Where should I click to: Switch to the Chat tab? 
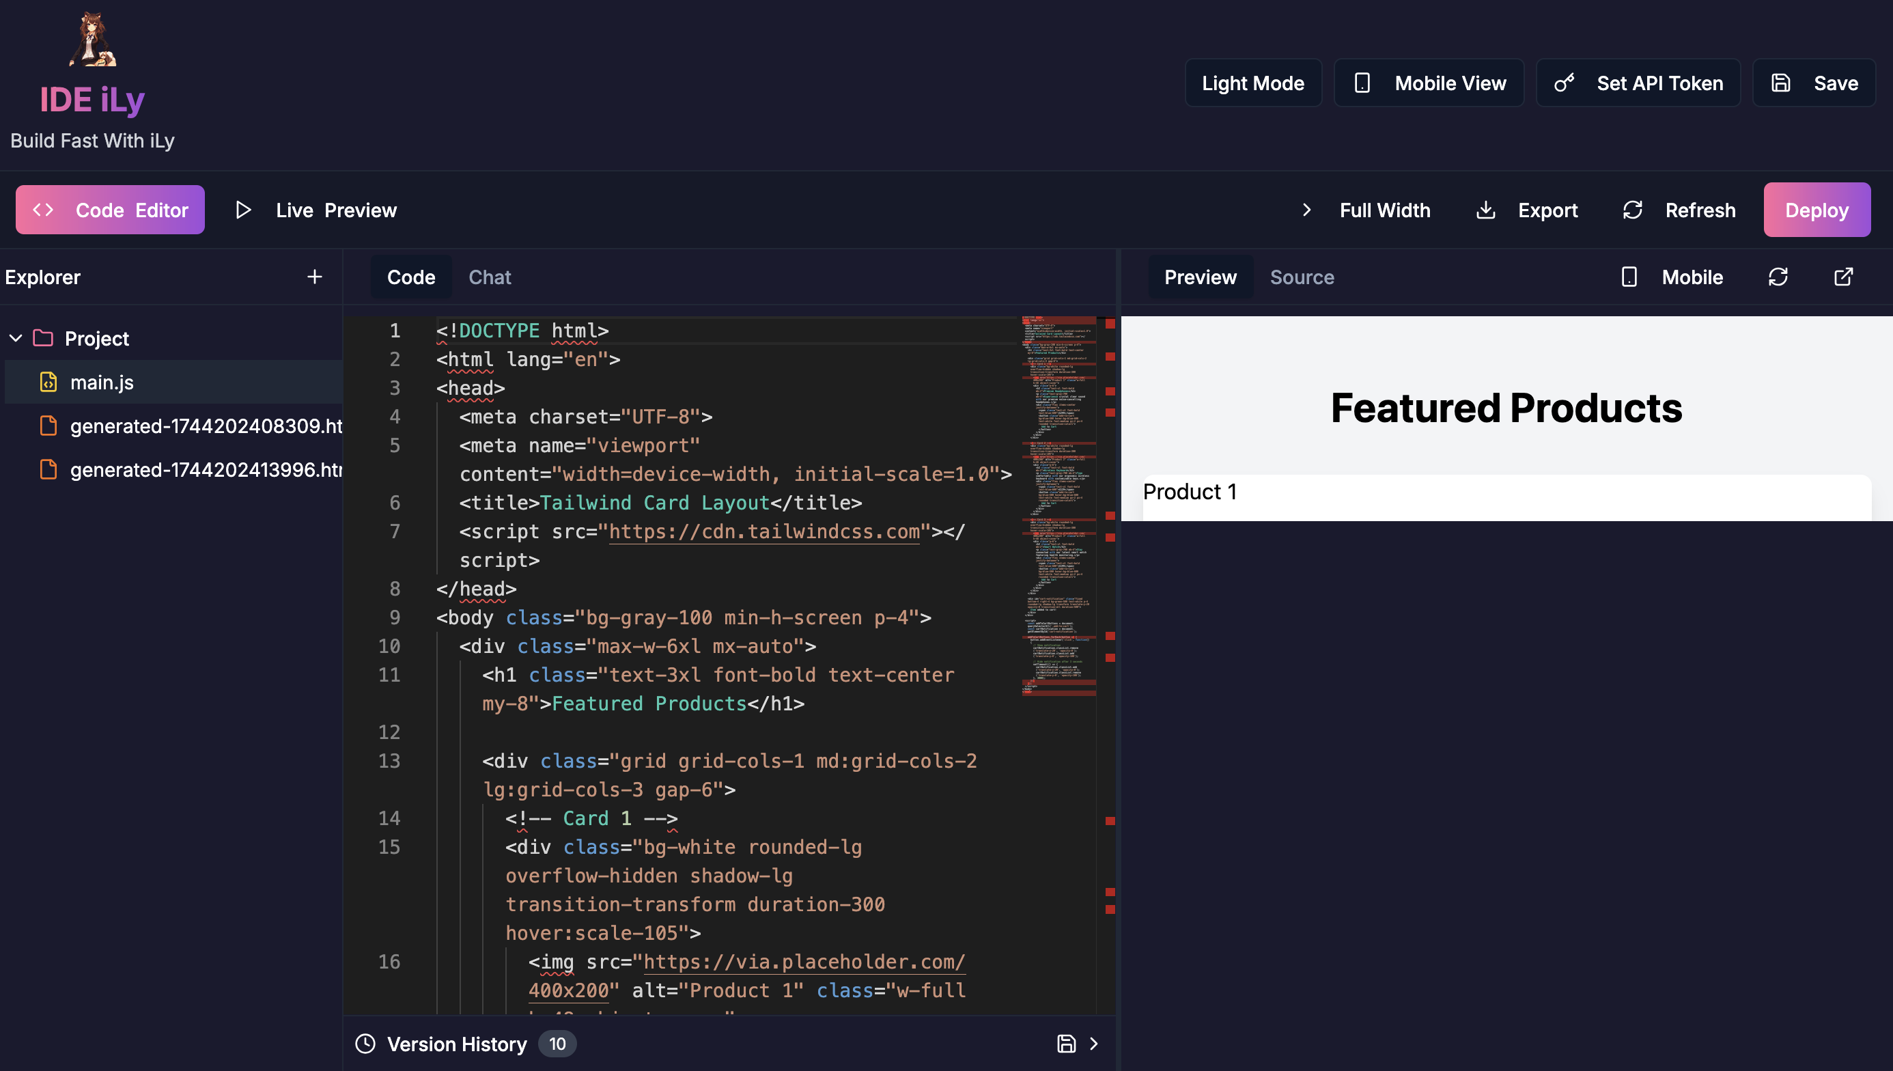(x=489, y=277)
